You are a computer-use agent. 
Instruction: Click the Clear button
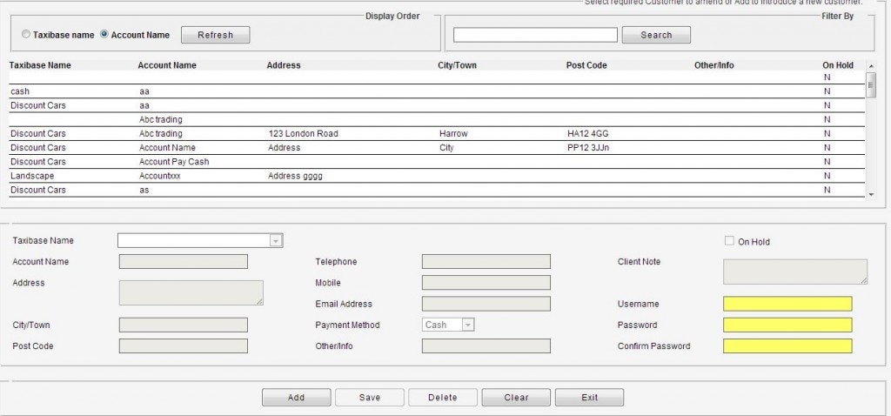[x=516, y=397]
